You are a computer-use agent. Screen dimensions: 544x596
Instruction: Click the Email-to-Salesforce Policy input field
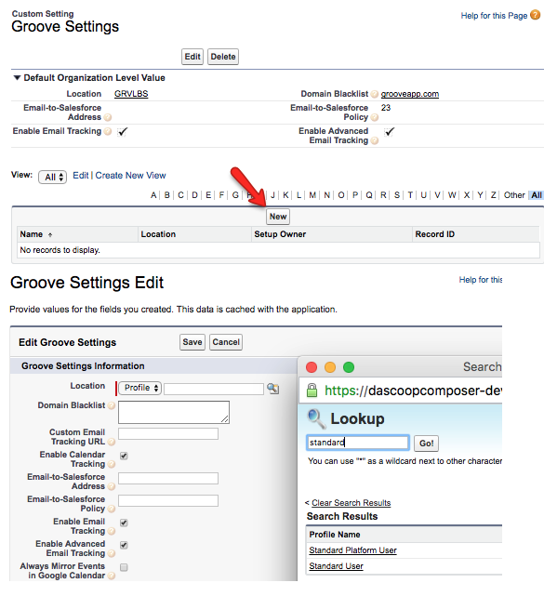pyautogui.click(x=168, y=500)
